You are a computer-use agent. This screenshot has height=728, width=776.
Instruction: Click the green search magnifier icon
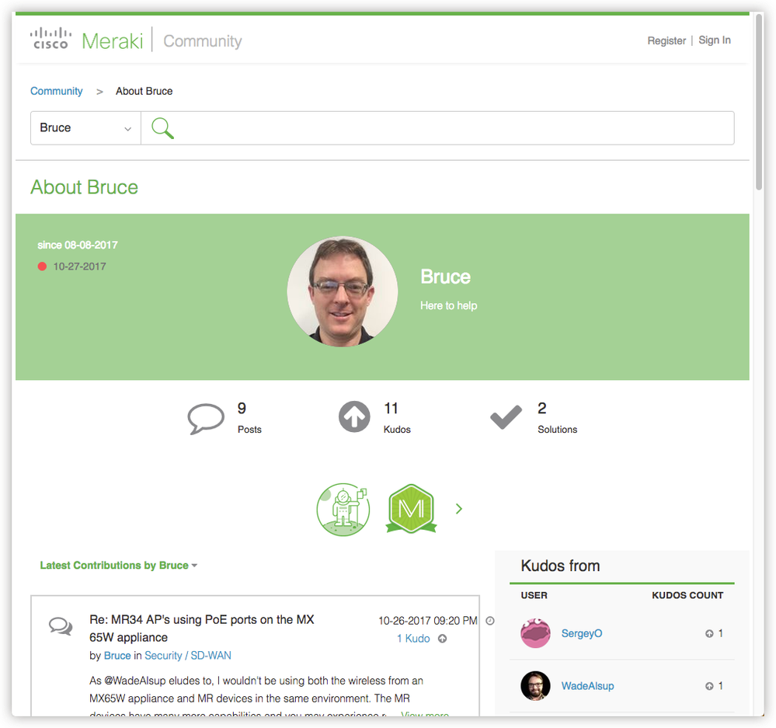pos(162,128)
